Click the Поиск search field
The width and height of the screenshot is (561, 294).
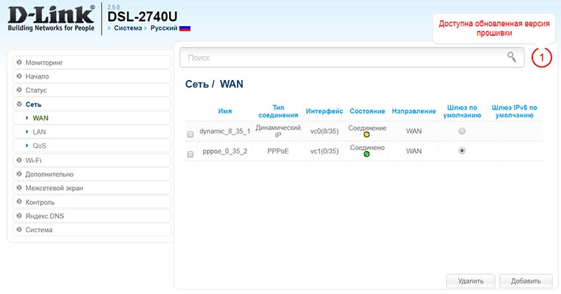pos(344,58)
